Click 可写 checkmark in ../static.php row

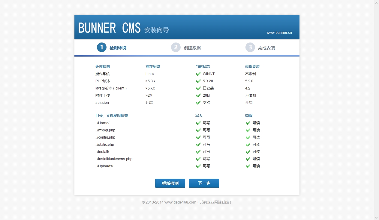[x=198, y=145]
